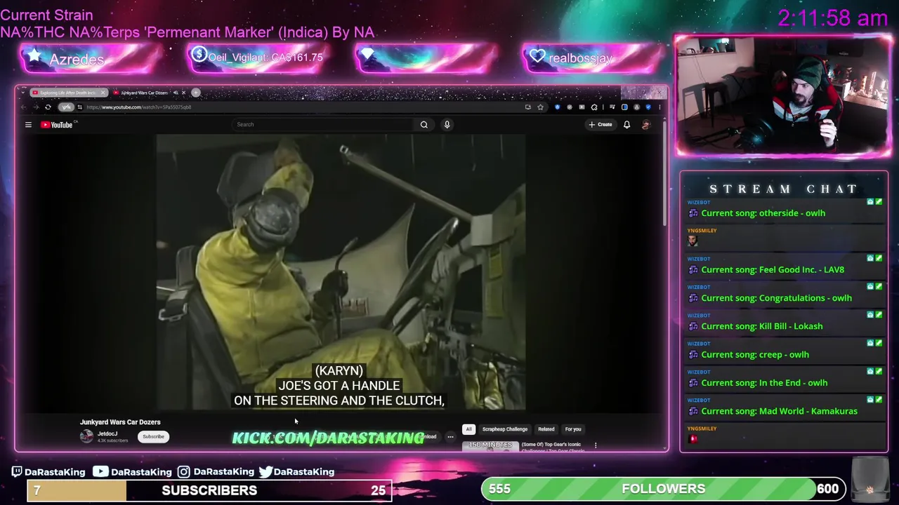Select the Related filter chip

click(546, 429)
